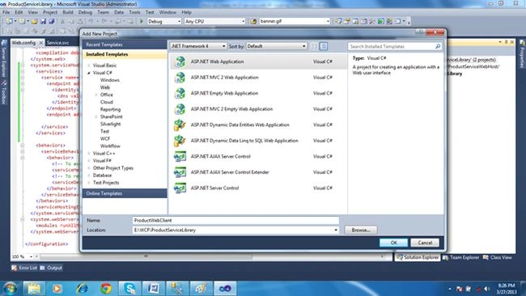Image resolution: width=526 pixels, height=296 pixels.
Task: Switch template list to small icons view
Action: (x=314, y=46)
